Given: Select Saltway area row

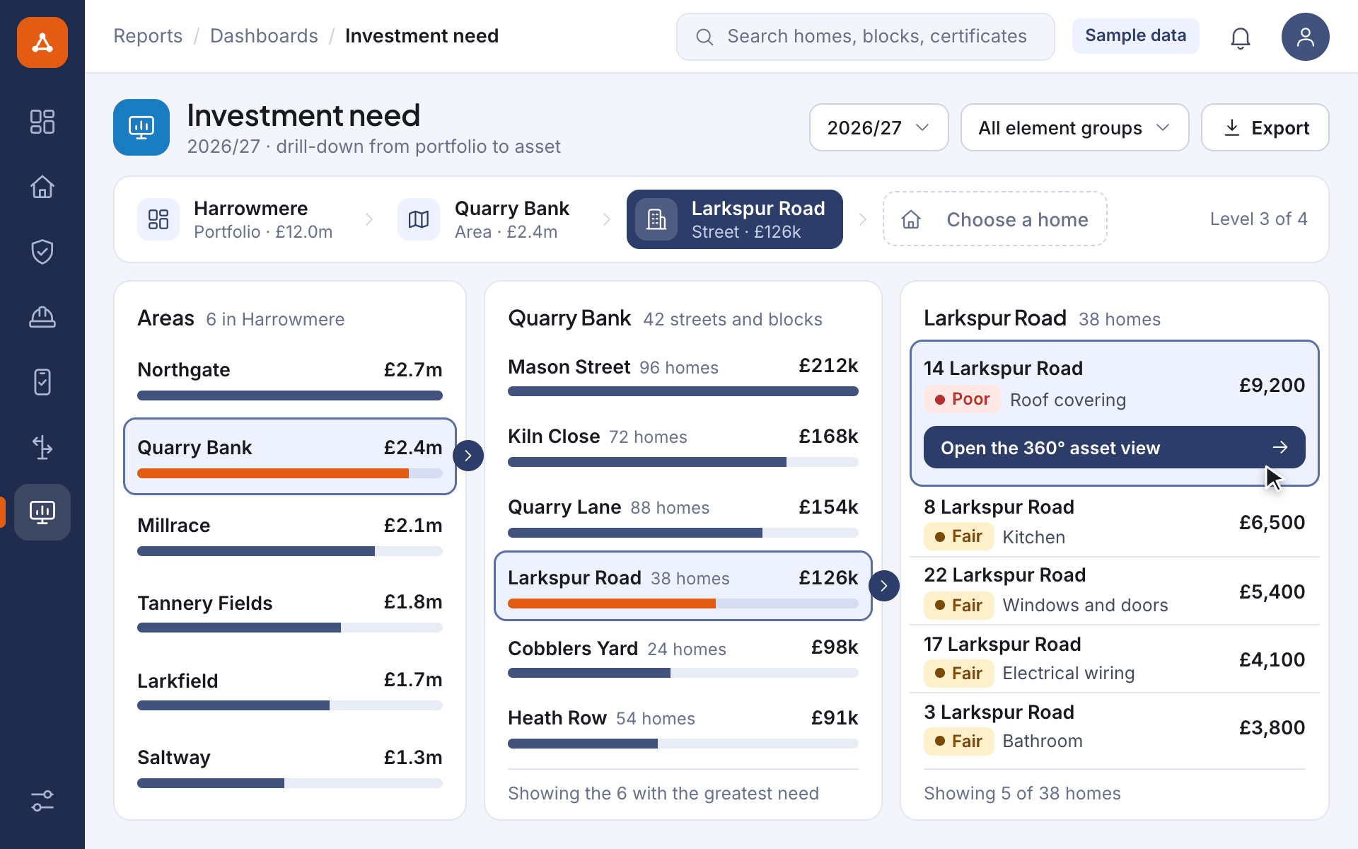Looking at the screenshot, I should click(290, 768).
